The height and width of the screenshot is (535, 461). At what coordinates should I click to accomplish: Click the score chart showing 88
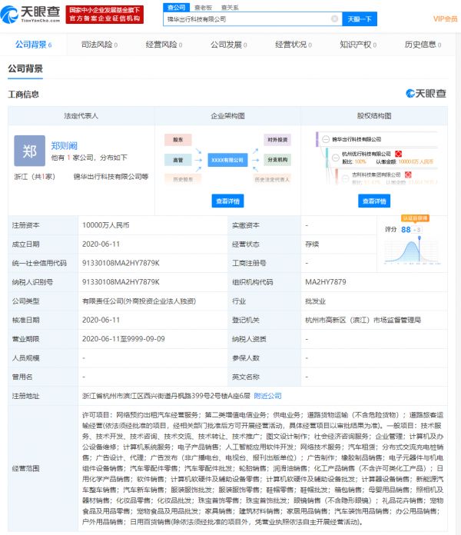tap(403, 237)
